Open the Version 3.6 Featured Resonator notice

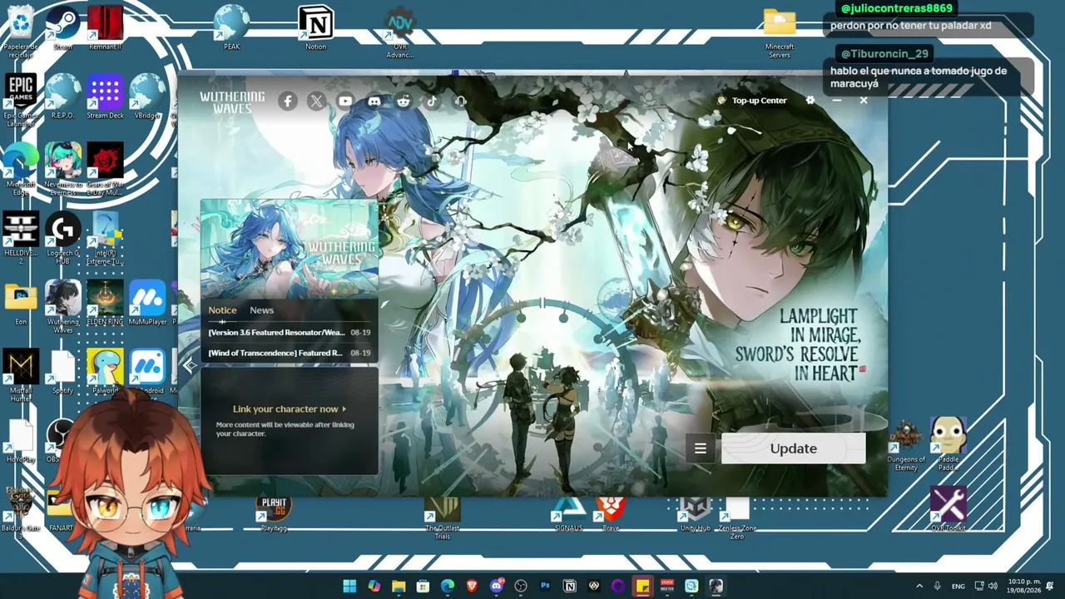290,333
